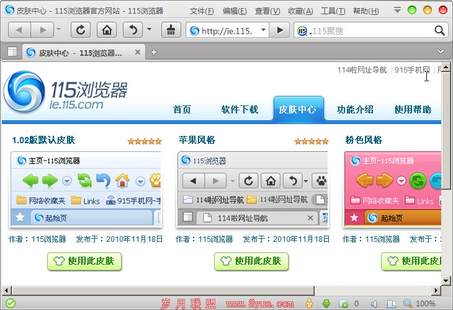Restore closed tab with the undo icon

coord(133,30)
